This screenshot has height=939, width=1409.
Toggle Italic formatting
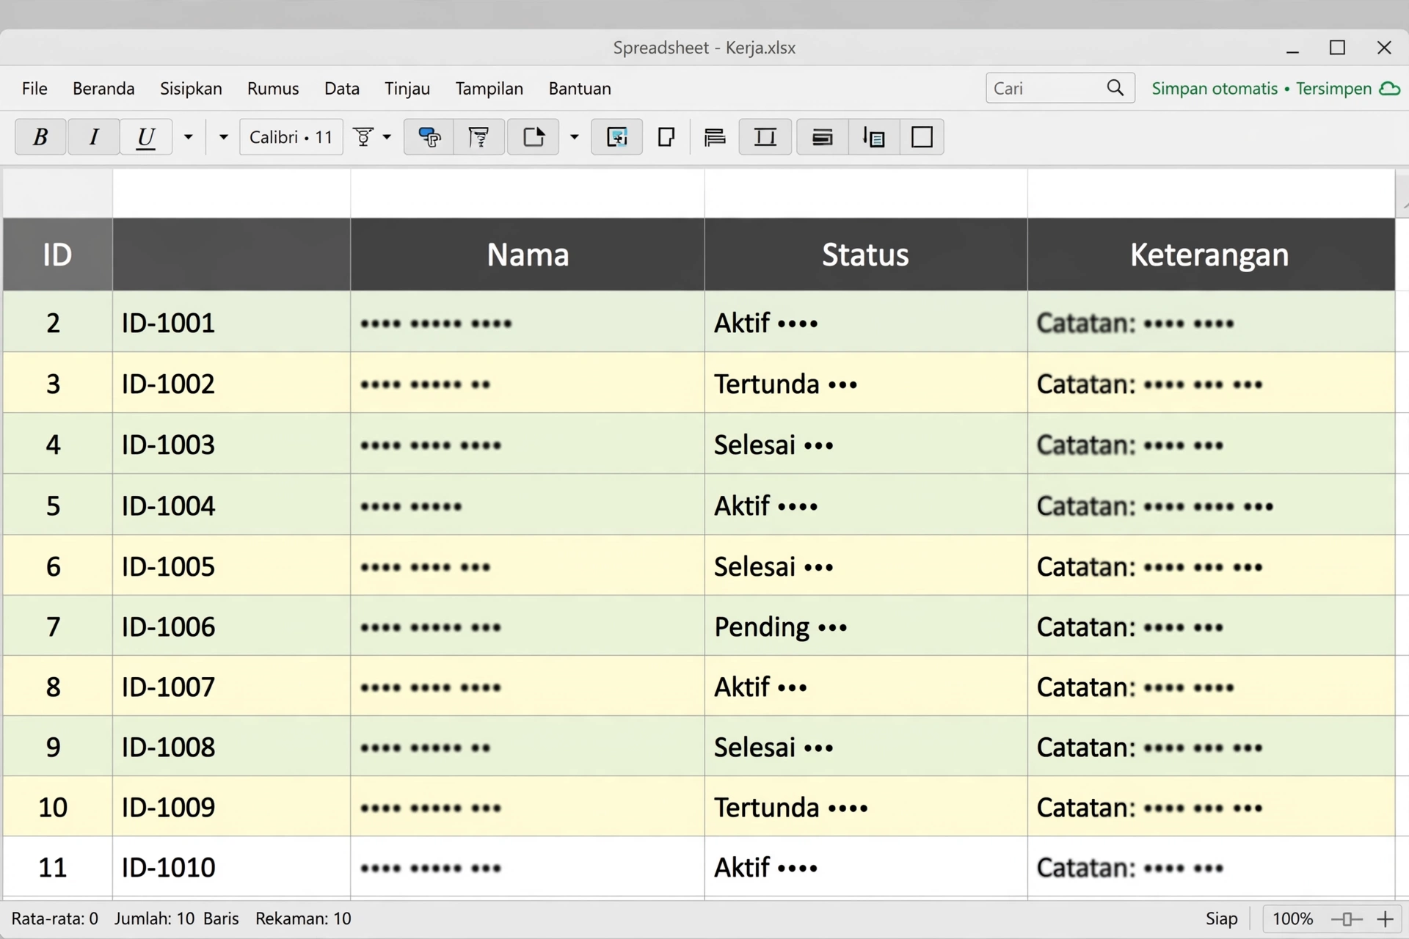(93, 137)
